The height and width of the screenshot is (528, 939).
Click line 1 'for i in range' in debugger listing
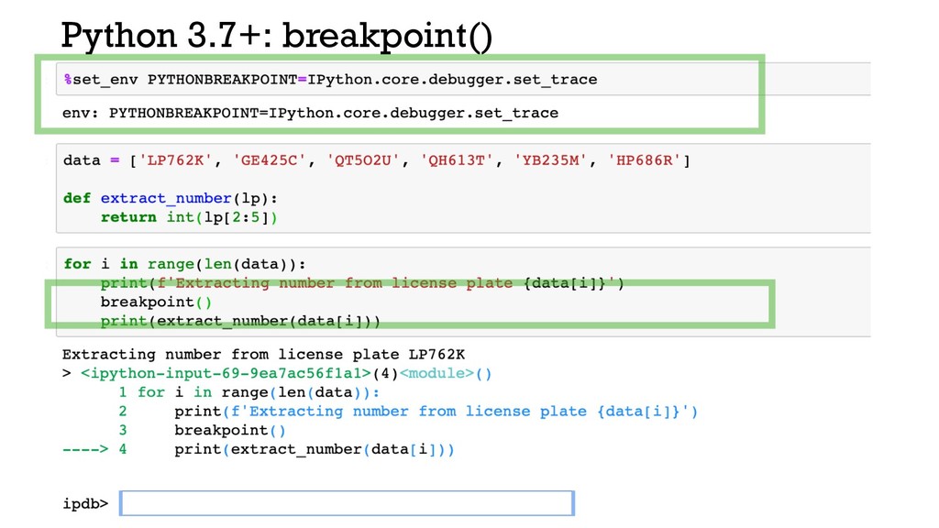(x=249, y=392)
